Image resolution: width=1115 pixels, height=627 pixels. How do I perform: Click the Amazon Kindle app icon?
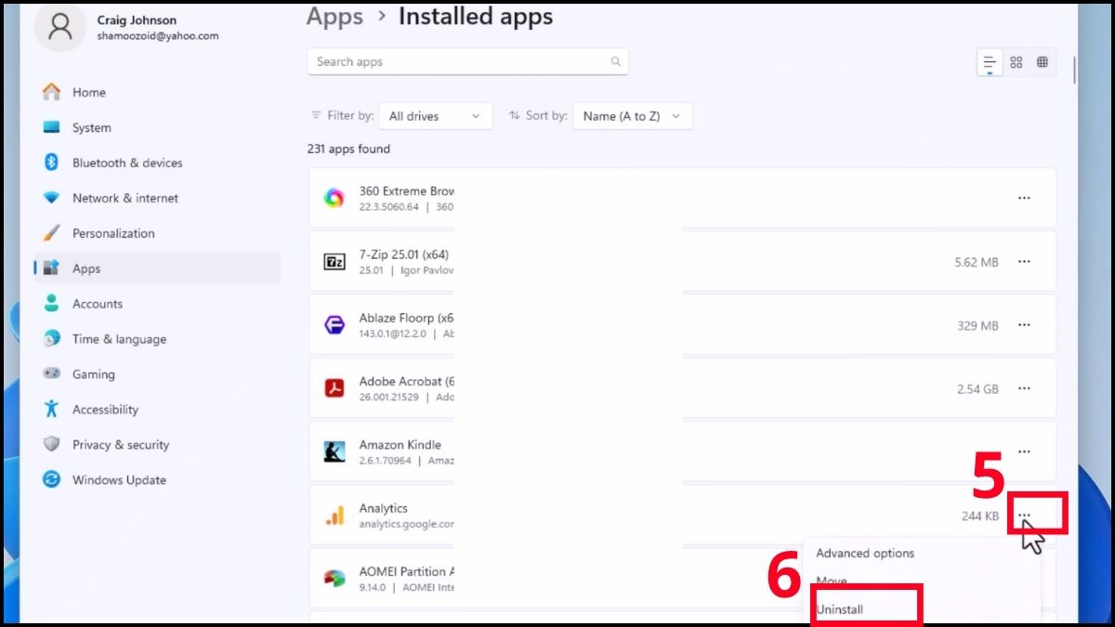(x=334, y=451)
